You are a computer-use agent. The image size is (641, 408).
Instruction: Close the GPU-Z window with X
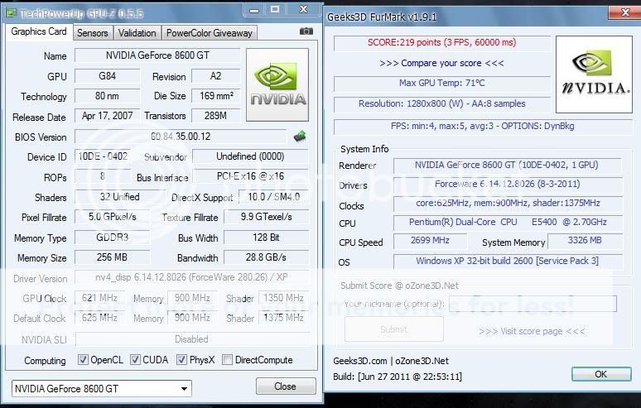[303, 10]
